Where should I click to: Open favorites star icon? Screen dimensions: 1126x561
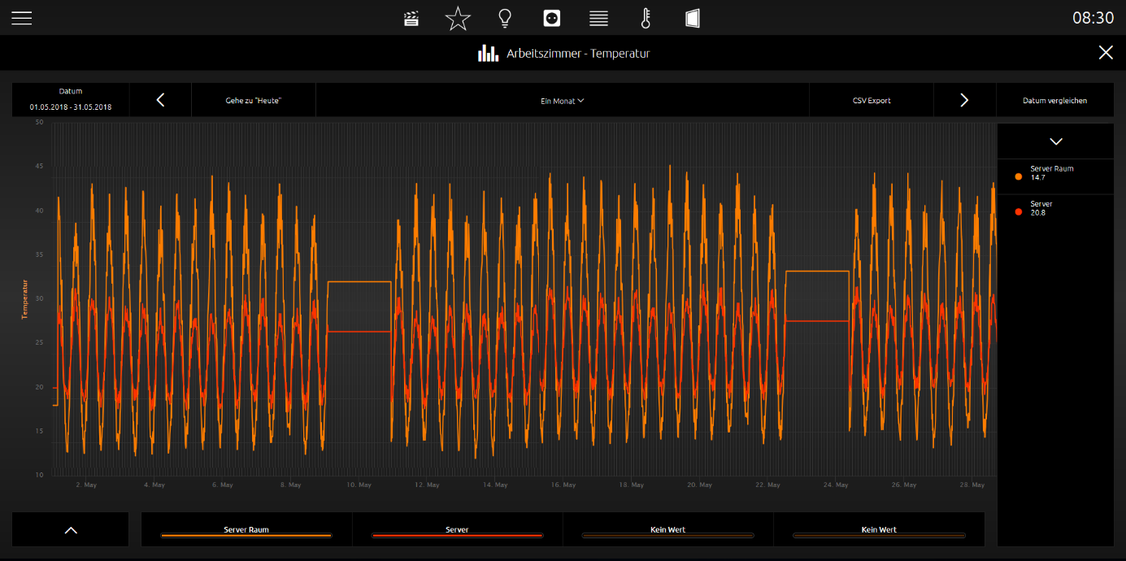[x=459, y=18]
